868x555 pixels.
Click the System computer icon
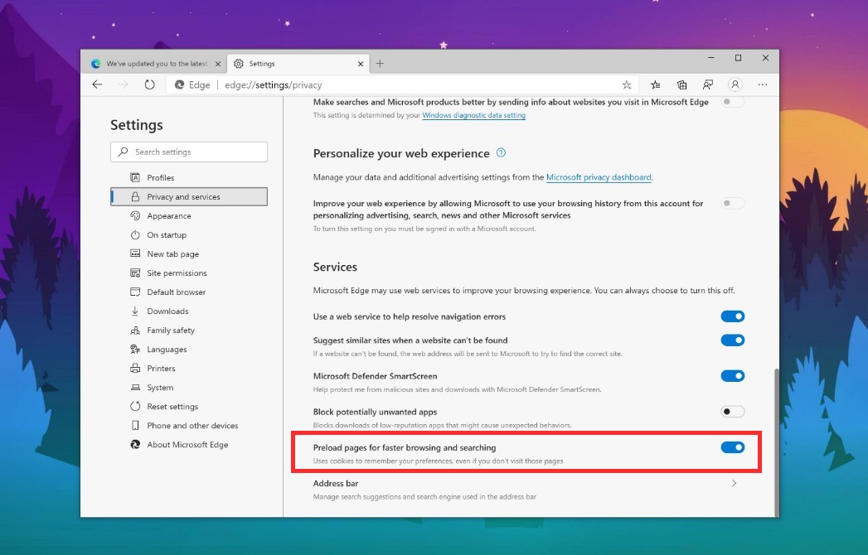(x=135, y=388)
